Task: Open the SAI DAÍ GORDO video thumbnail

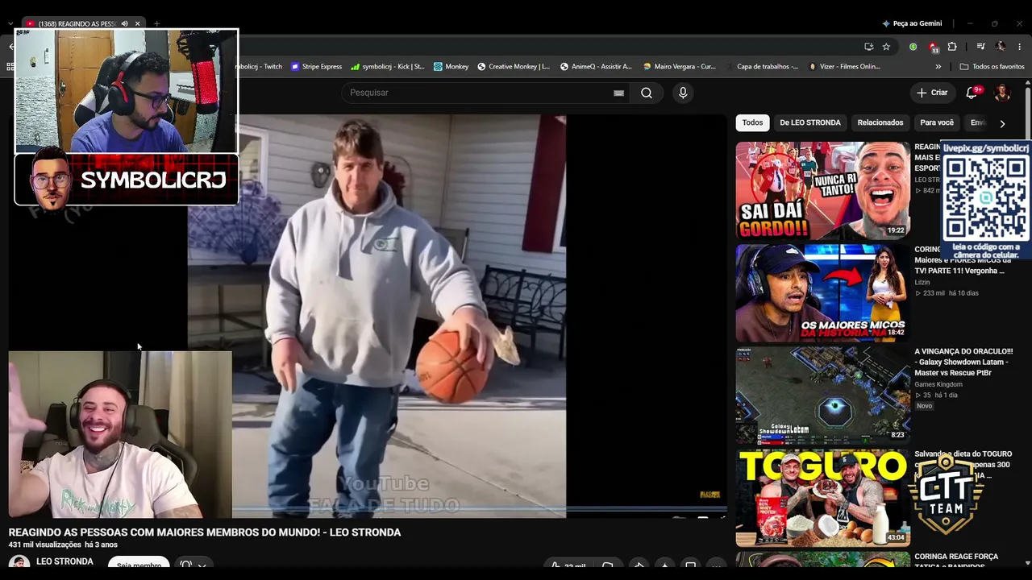Action: tap(823, 191)
